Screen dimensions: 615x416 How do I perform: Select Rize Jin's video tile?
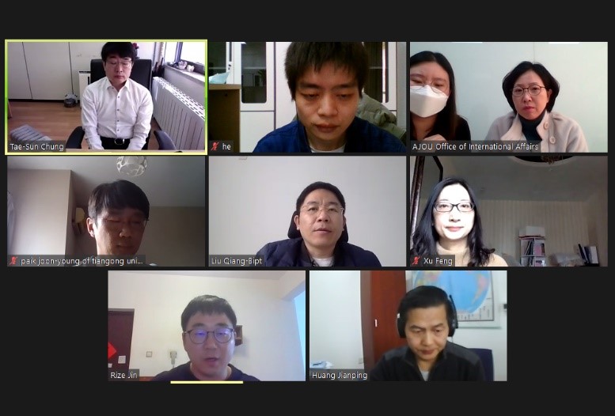pyautogui.click(x=207, y=326)
